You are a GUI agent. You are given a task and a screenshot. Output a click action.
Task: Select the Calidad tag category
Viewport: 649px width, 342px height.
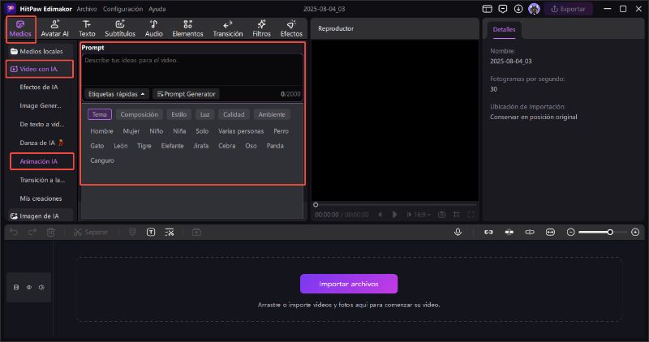pyautogui.click(x=234, y=114)
